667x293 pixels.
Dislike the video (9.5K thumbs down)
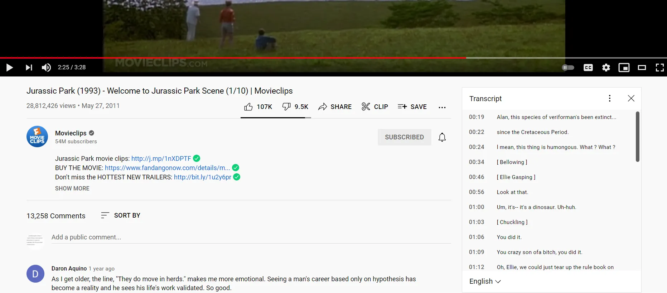pos(295,107)
